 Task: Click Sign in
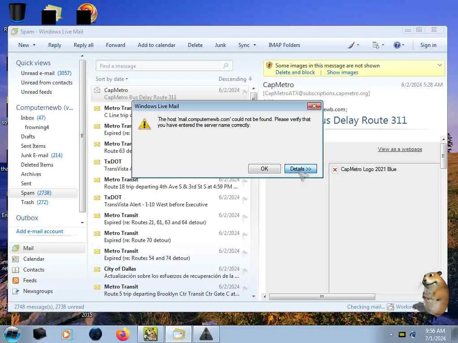coord(428,45)
